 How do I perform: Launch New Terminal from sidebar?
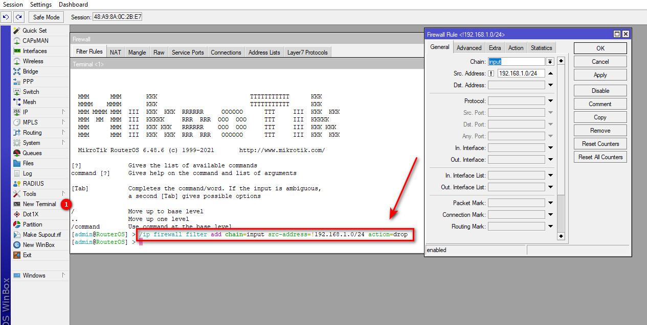(x=39, y=204)
